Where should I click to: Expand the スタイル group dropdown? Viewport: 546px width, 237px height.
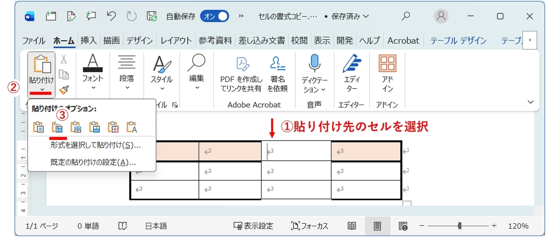tap(162, 89)
